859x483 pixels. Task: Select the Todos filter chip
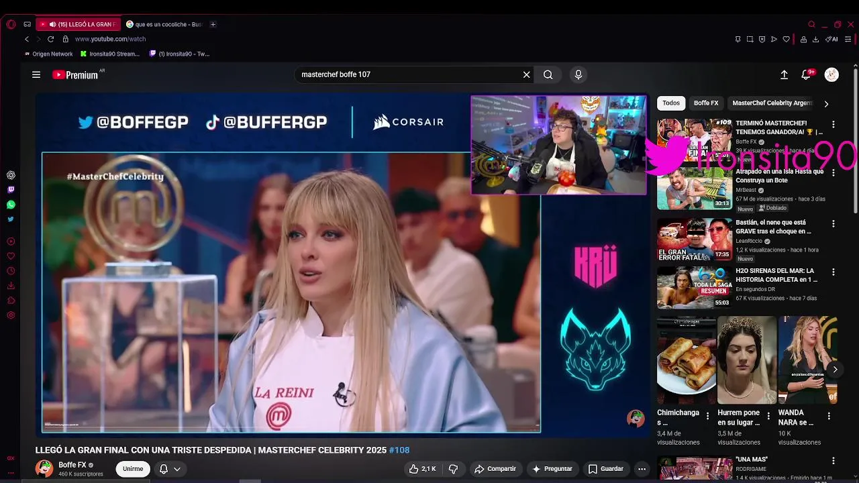[x=671, y=103]
